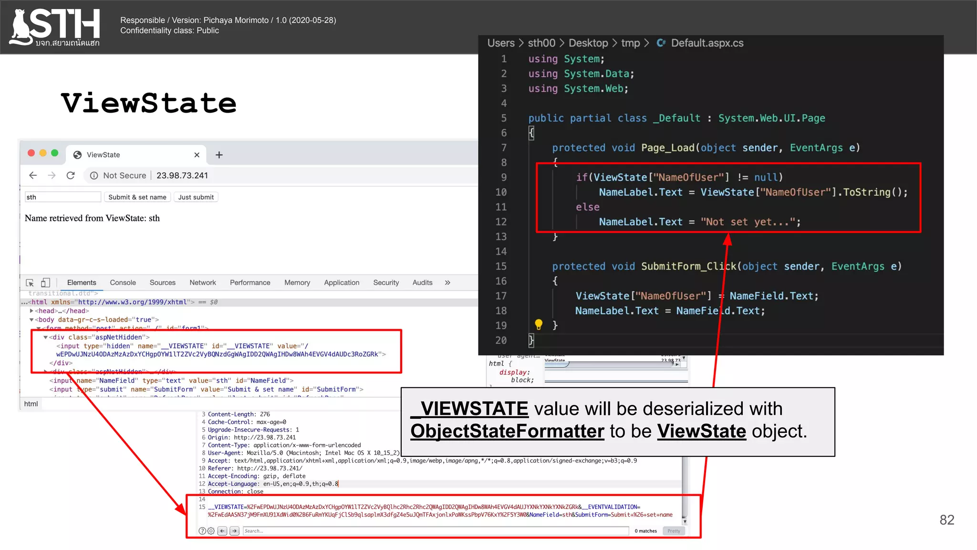Click the Search field in request viewer
The height and width of the screenshot is (550, 977).
pyautogui.click(x=436, y=531)
